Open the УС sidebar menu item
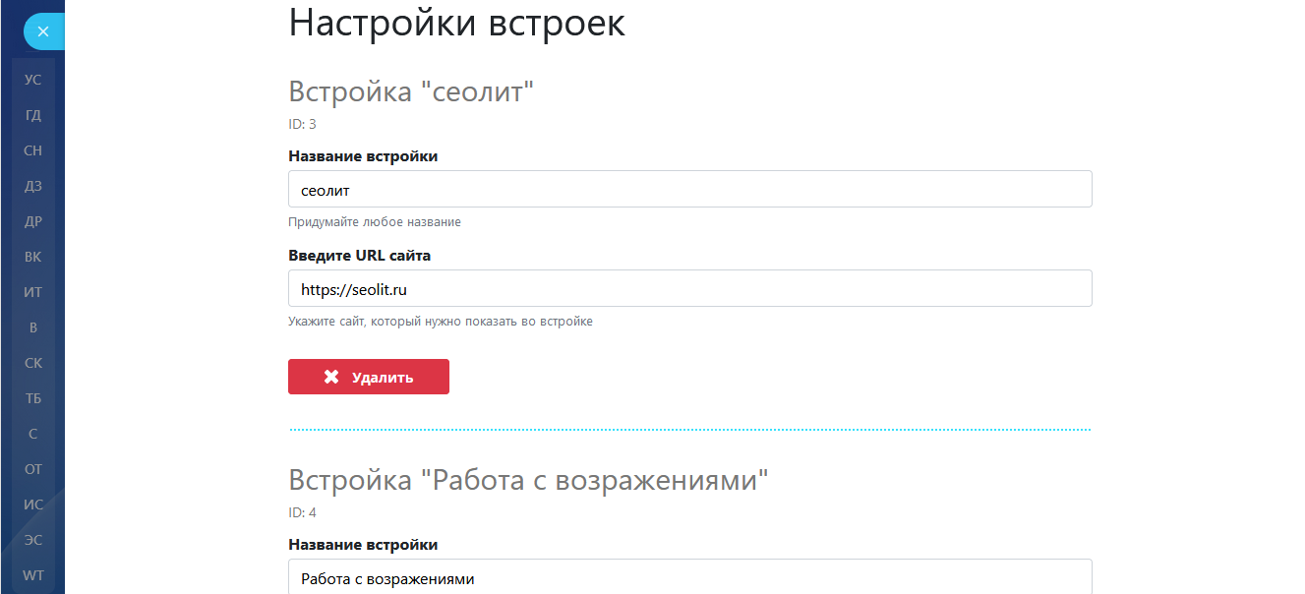Image resolution: width=1305 pixels, height=594 pixels. point(33,80)
